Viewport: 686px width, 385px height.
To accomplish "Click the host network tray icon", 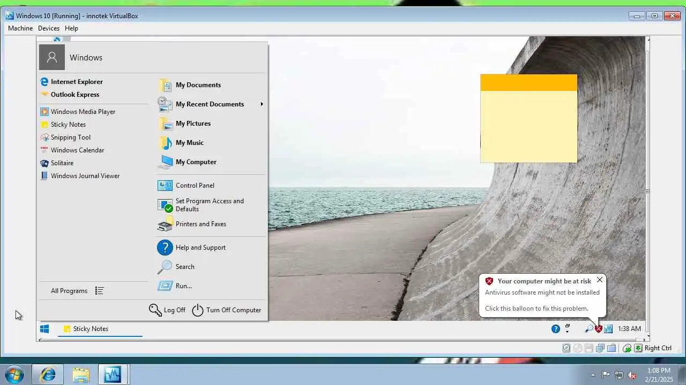I will [x=619, y=375].
